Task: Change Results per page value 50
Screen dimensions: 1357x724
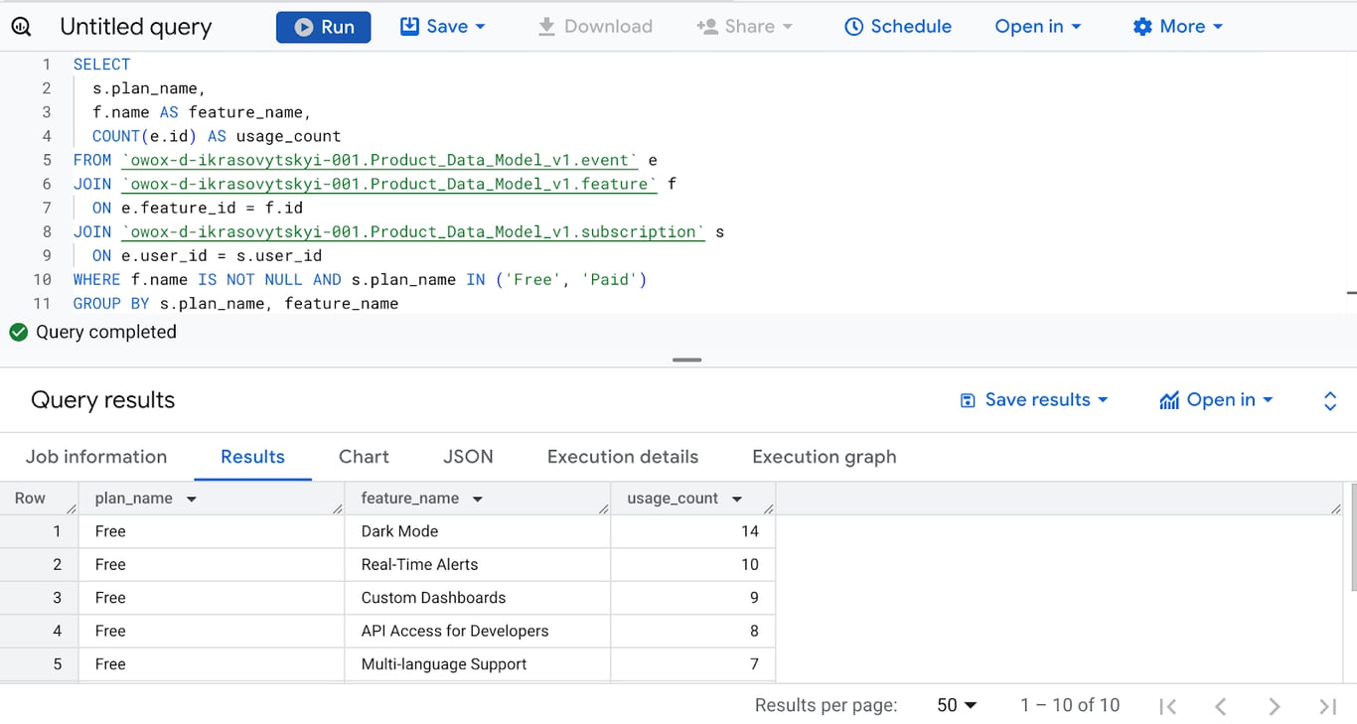Action: click(957, 705)
